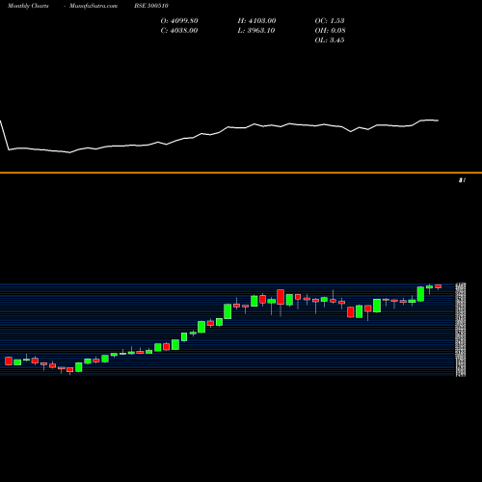Screen dimensions: 482x482
Task: Click the price axis labels column
Action: 461,330
